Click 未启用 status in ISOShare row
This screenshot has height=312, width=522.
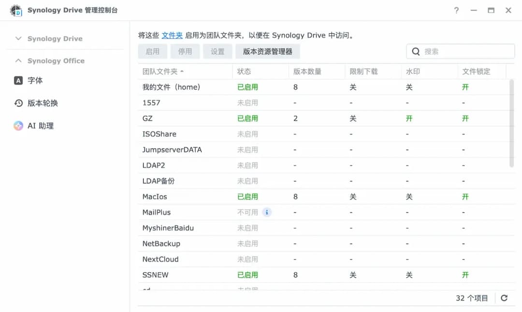[247, 134]
